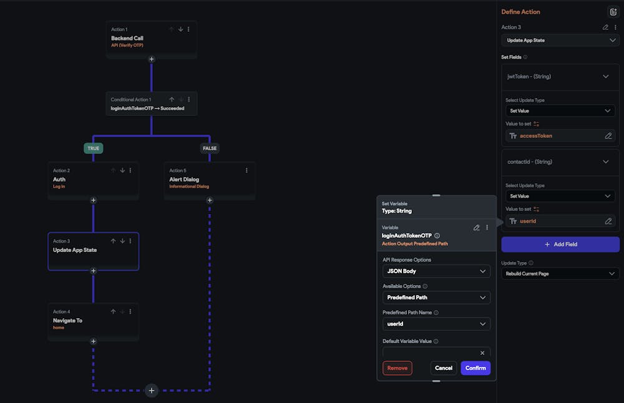The image size is (624, 403).
Task: Open Action 5 Alert Dialog options menu
Action: click(x=246, y=170)
